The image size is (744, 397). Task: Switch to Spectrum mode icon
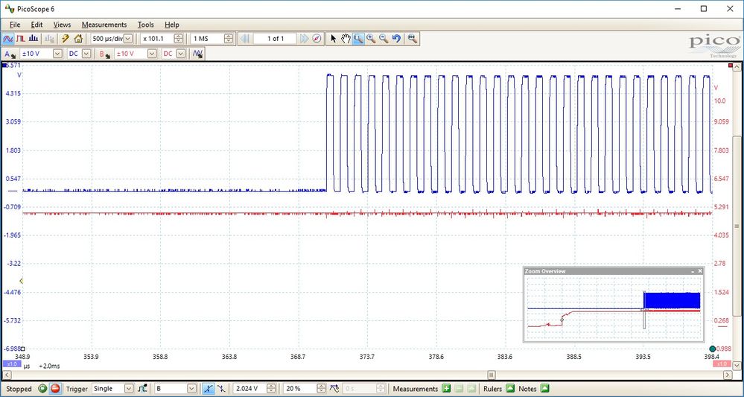pyautogui.click(x=33, y=39)
